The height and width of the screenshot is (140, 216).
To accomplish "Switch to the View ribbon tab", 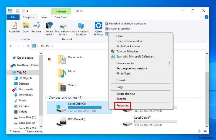I will tap(44, 17).
